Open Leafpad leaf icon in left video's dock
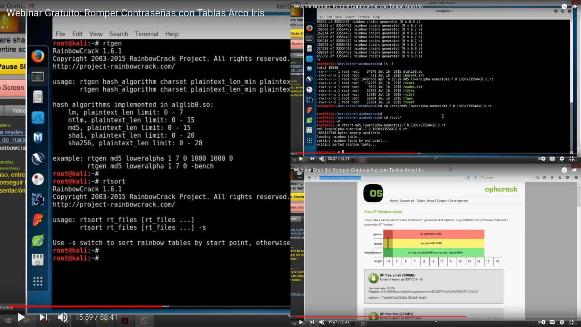The image size is (581, 327). pyautogui.click(x=38, y=240)
